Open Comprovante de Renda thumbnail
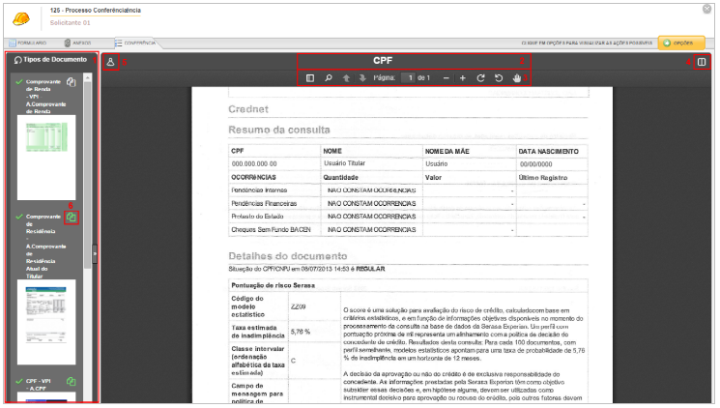The image size is (720, 408). (46, 158)
